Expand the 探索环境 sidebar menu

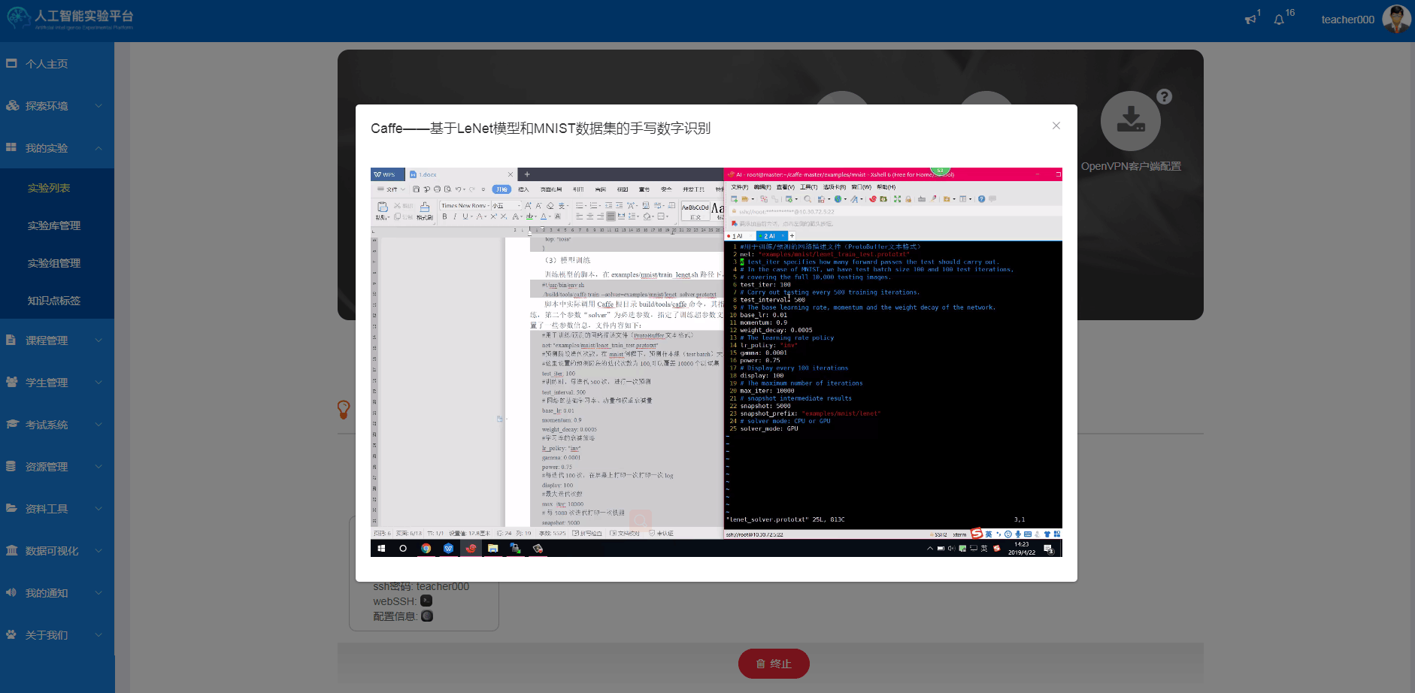point(57,106)
